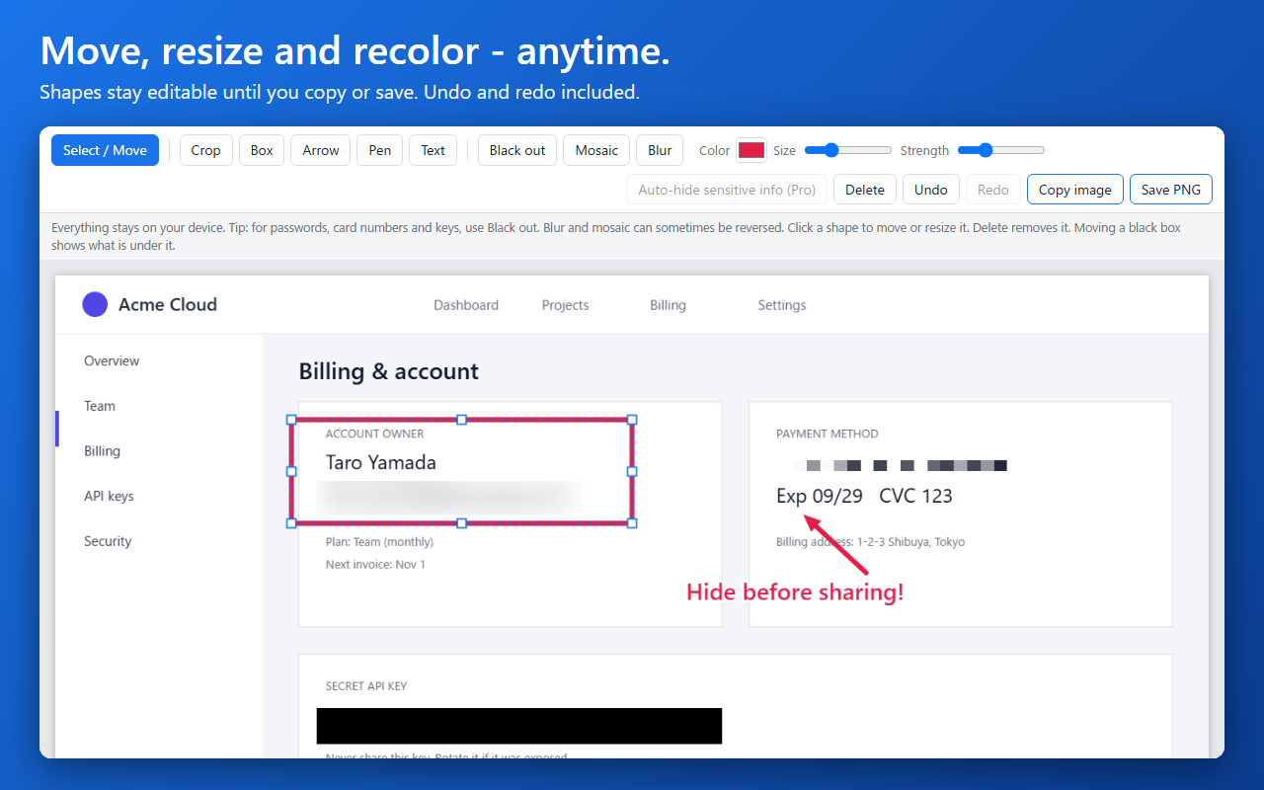Switch to the Pen tool

[x=380, y=150]
